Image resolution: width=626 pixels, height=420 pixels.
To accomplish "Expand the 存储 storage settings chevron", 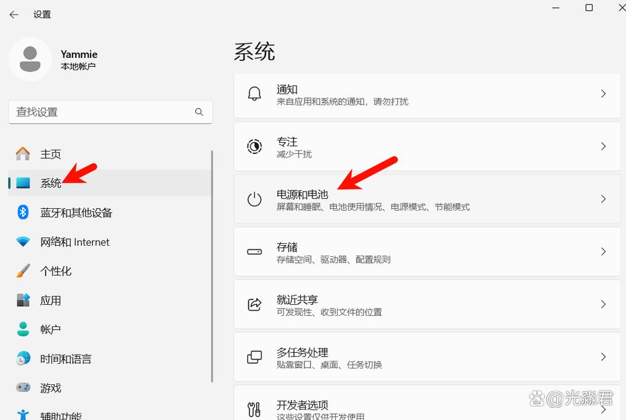I will tap(603, 252).
